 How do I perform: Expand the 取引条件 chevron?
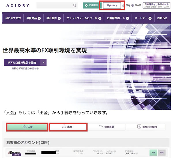pos(59,18)
